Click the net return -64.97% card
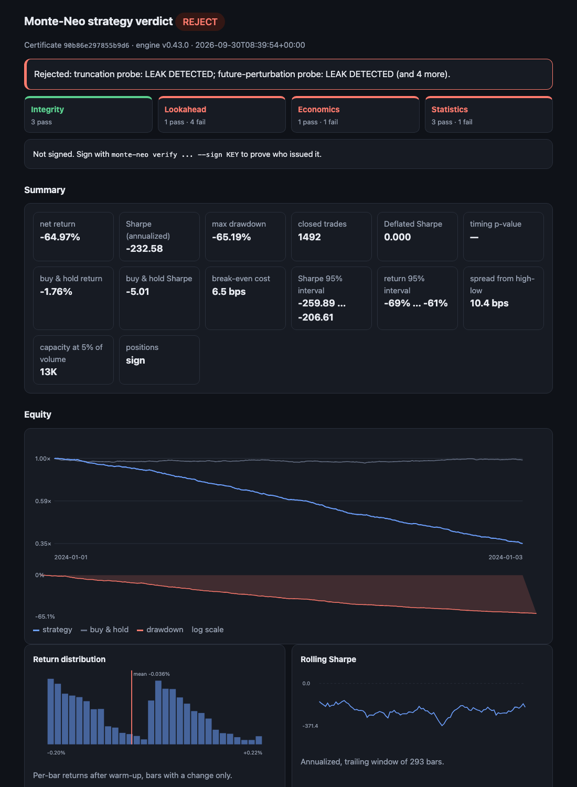 73,237
